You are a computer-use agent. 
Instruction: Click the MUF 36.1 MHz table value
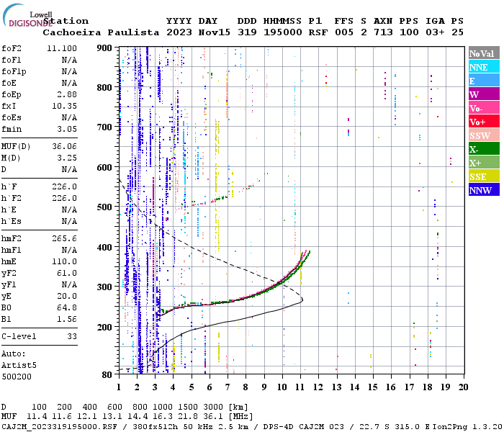(x=212, y=417)
